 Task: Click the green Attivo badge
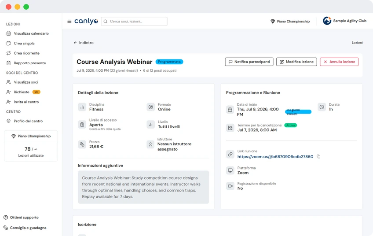pyautogui.click(x=290, y=125)
